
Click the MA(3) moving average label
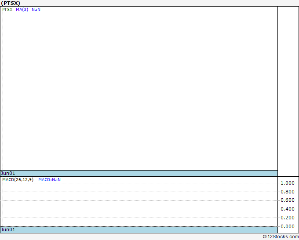22,10
